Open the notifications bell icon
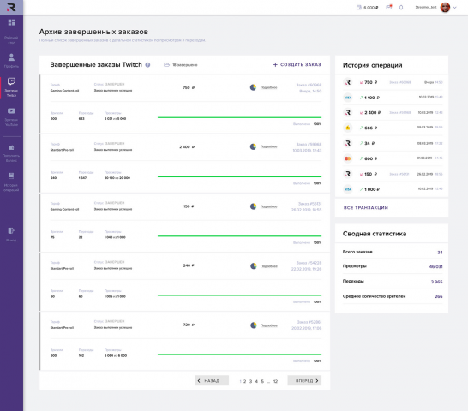This screenshot has width=468, height=411. (x=401, y=8)
